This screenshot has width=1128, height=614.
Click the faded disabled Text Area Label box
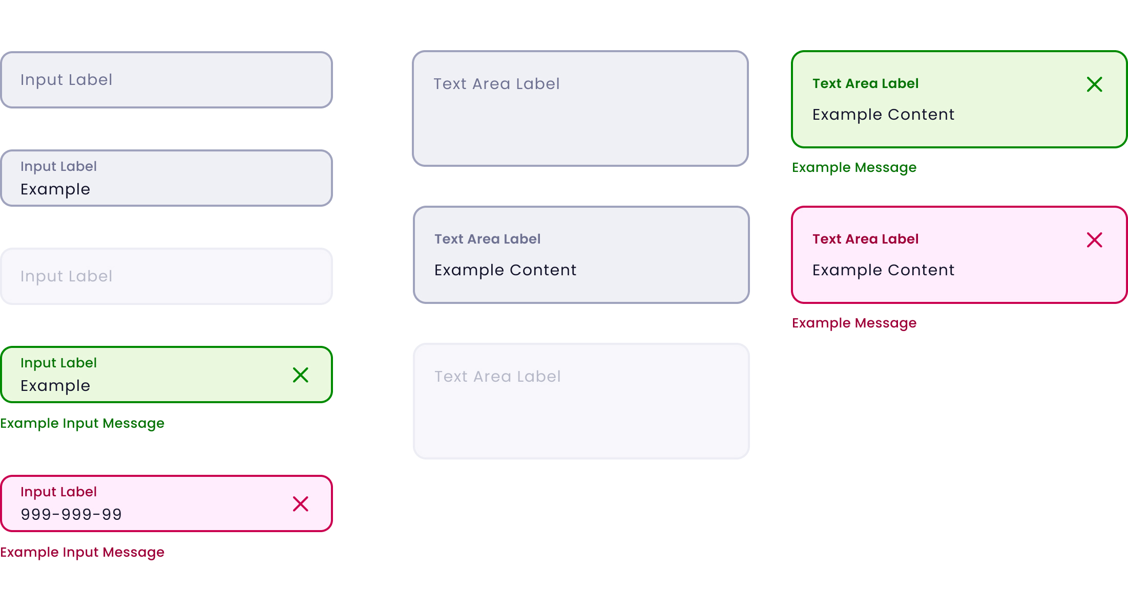click(581, 401)
